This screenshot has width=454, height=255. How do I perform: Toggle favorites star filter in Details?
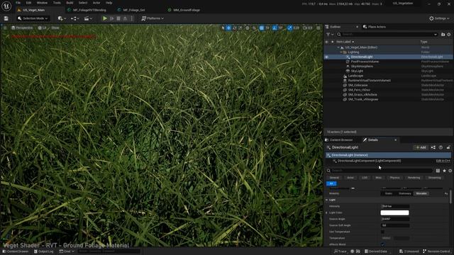[x=444, y=171]
